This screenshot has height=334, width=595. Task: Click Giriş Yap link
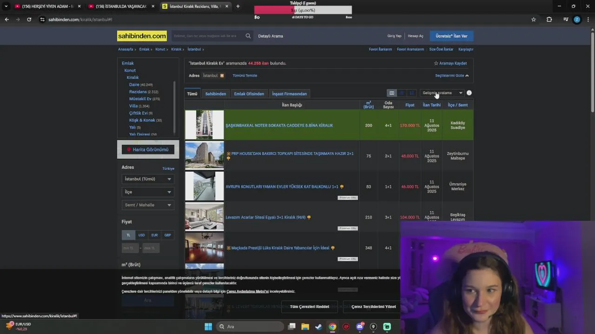[x=394, y=36]
